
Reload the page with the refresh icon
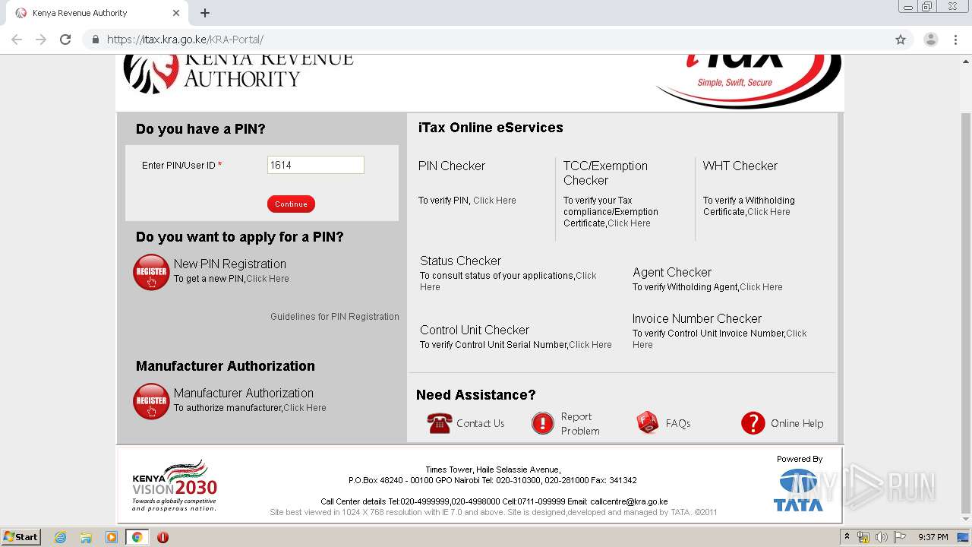click(65, 40)
